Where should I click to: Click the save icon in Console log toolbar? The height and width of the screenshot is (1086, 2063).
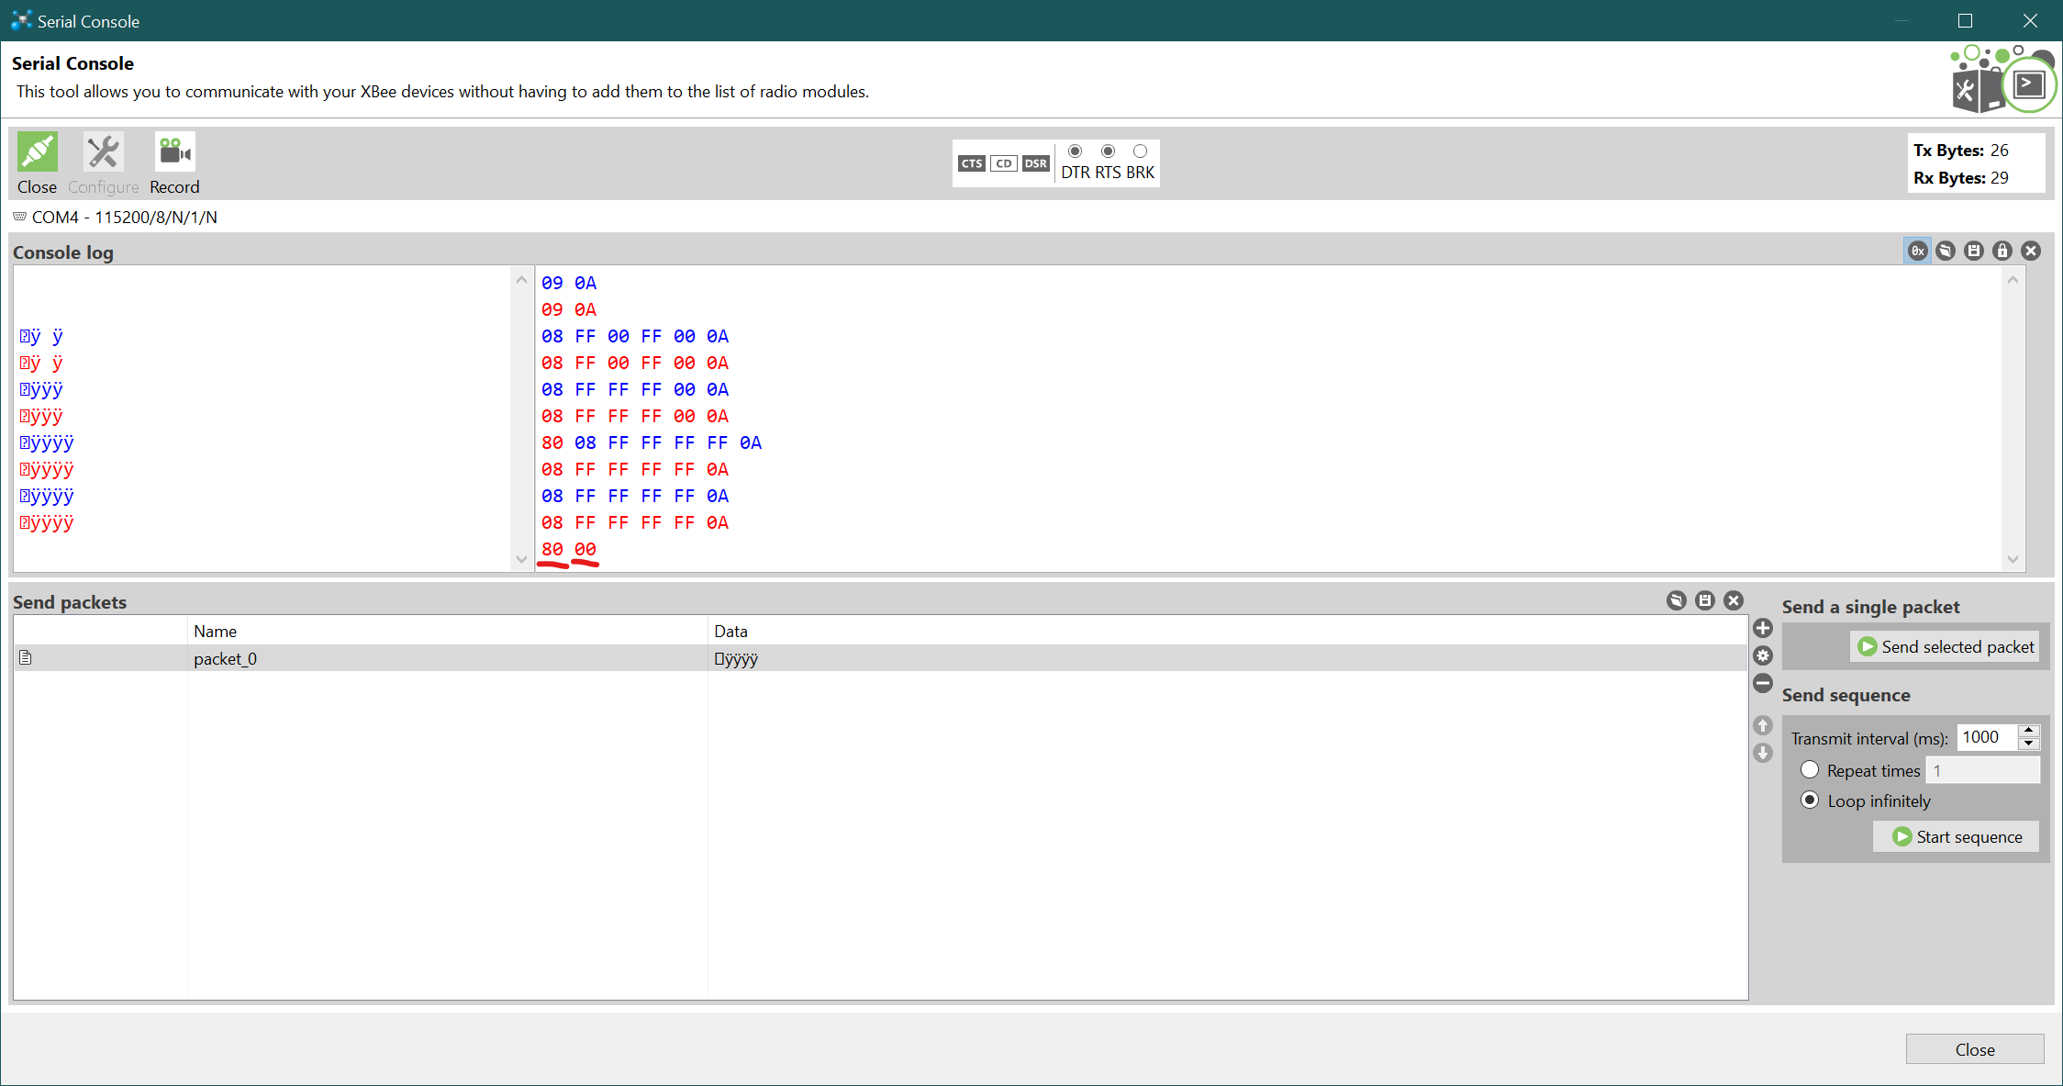point(1973,251)
